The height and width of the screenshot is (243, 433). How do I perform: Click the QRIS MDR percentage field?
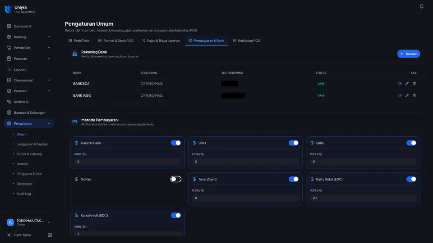[363, 162]
